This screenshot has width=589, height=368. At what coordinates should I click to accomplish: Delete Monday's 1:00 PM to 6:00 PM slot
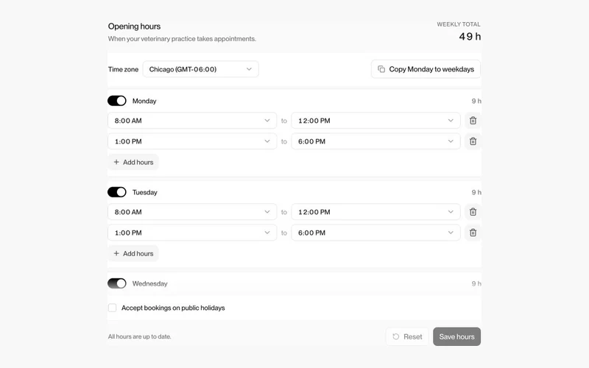pos(473,141)
